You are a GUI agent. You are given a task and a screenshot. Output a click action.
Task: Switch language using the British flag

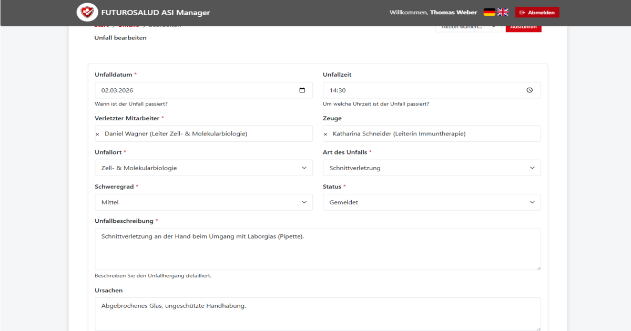503,12
